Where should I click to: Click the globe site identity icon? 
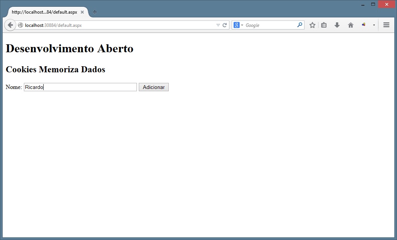pos(20,25)
